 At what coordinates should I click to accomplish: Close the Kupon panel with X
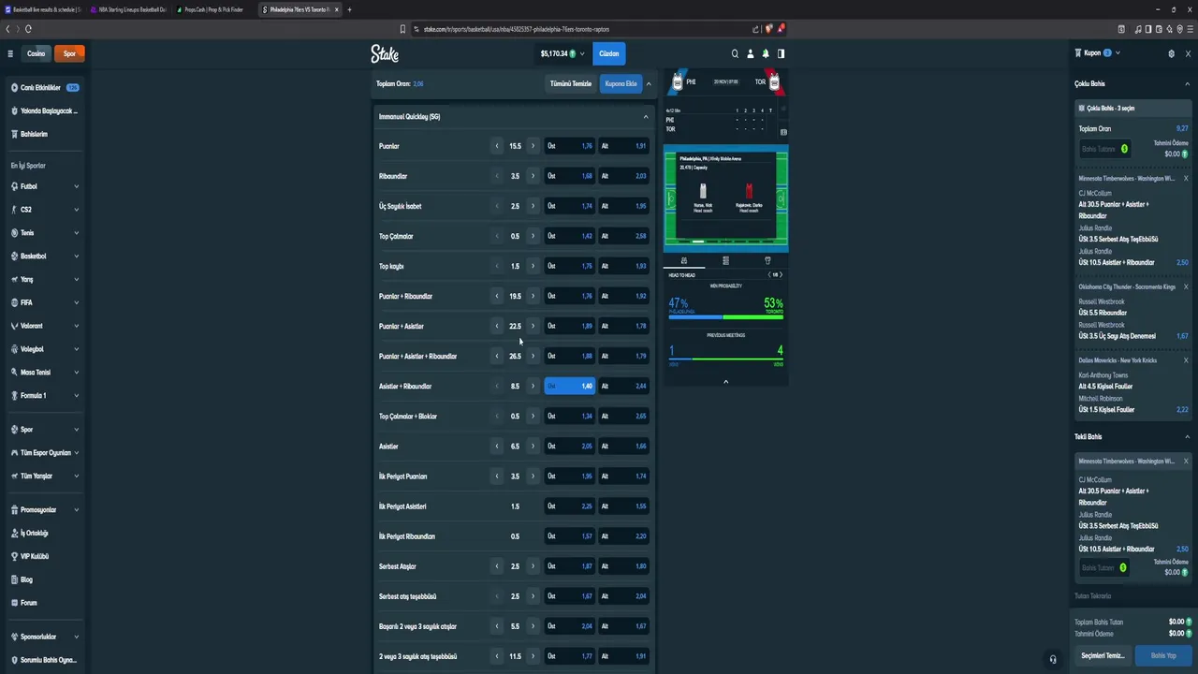pos(1187,53)
